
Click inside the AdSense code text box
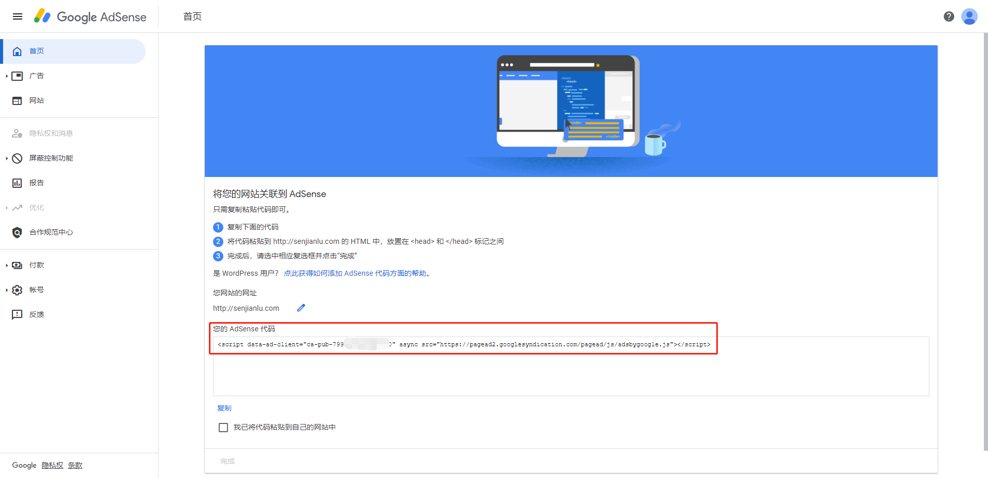tap(571, 366)
